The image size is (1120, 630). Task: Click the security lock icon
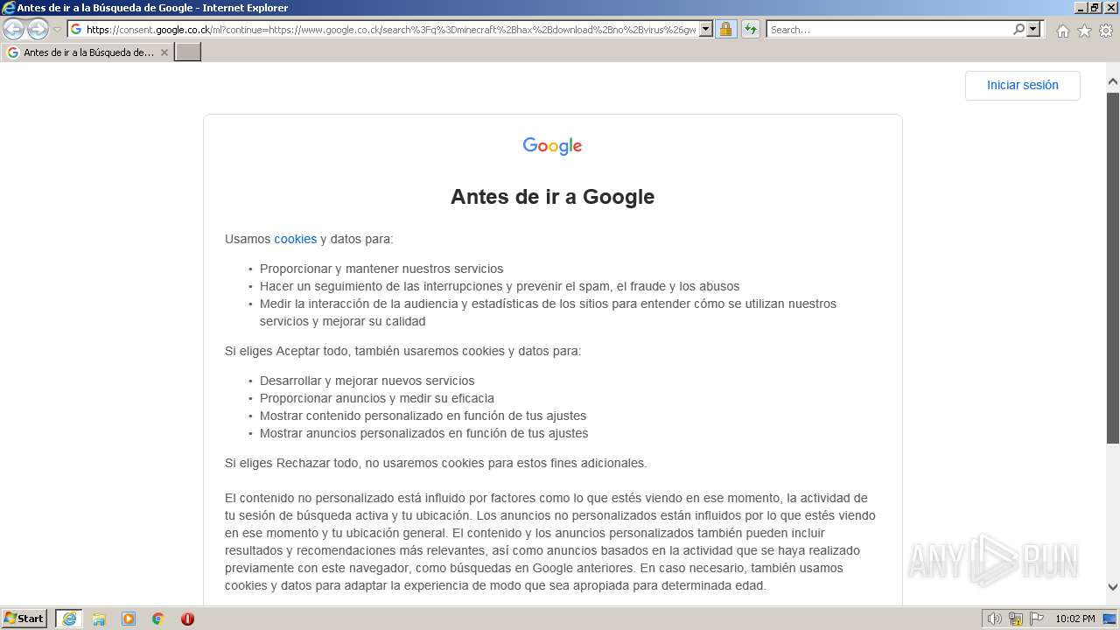(x=726, y=30)
